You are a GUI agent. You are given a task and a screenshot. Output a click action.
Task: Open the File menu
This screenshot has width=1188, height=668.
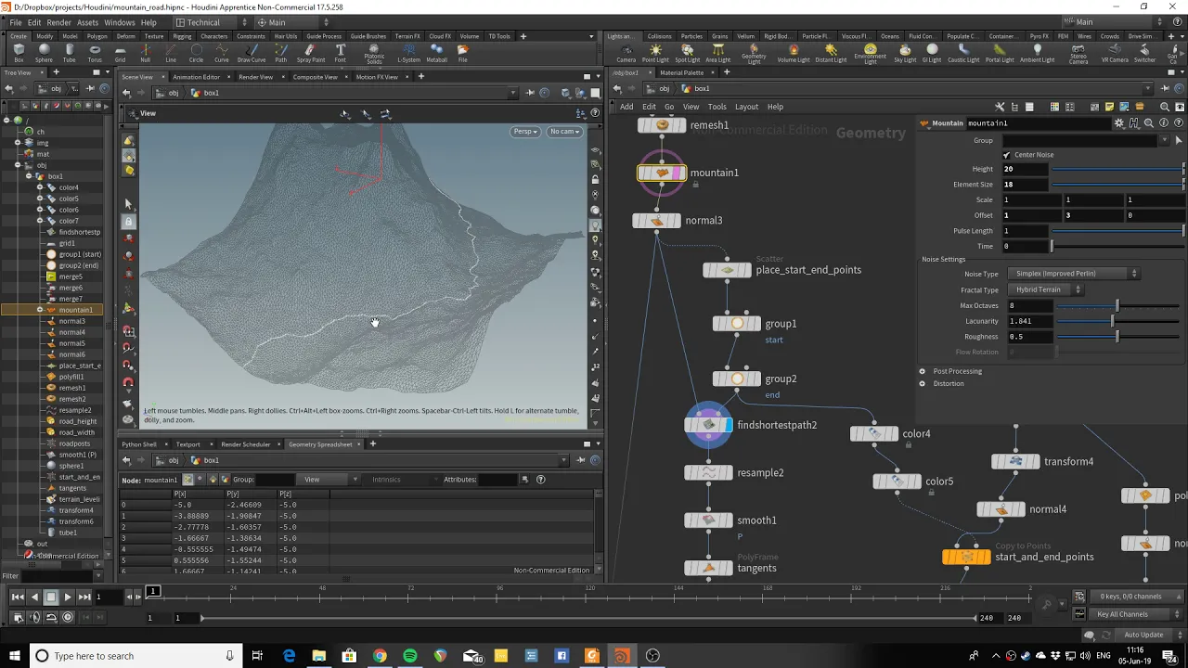pyautogui.click(x=14, y=22)
